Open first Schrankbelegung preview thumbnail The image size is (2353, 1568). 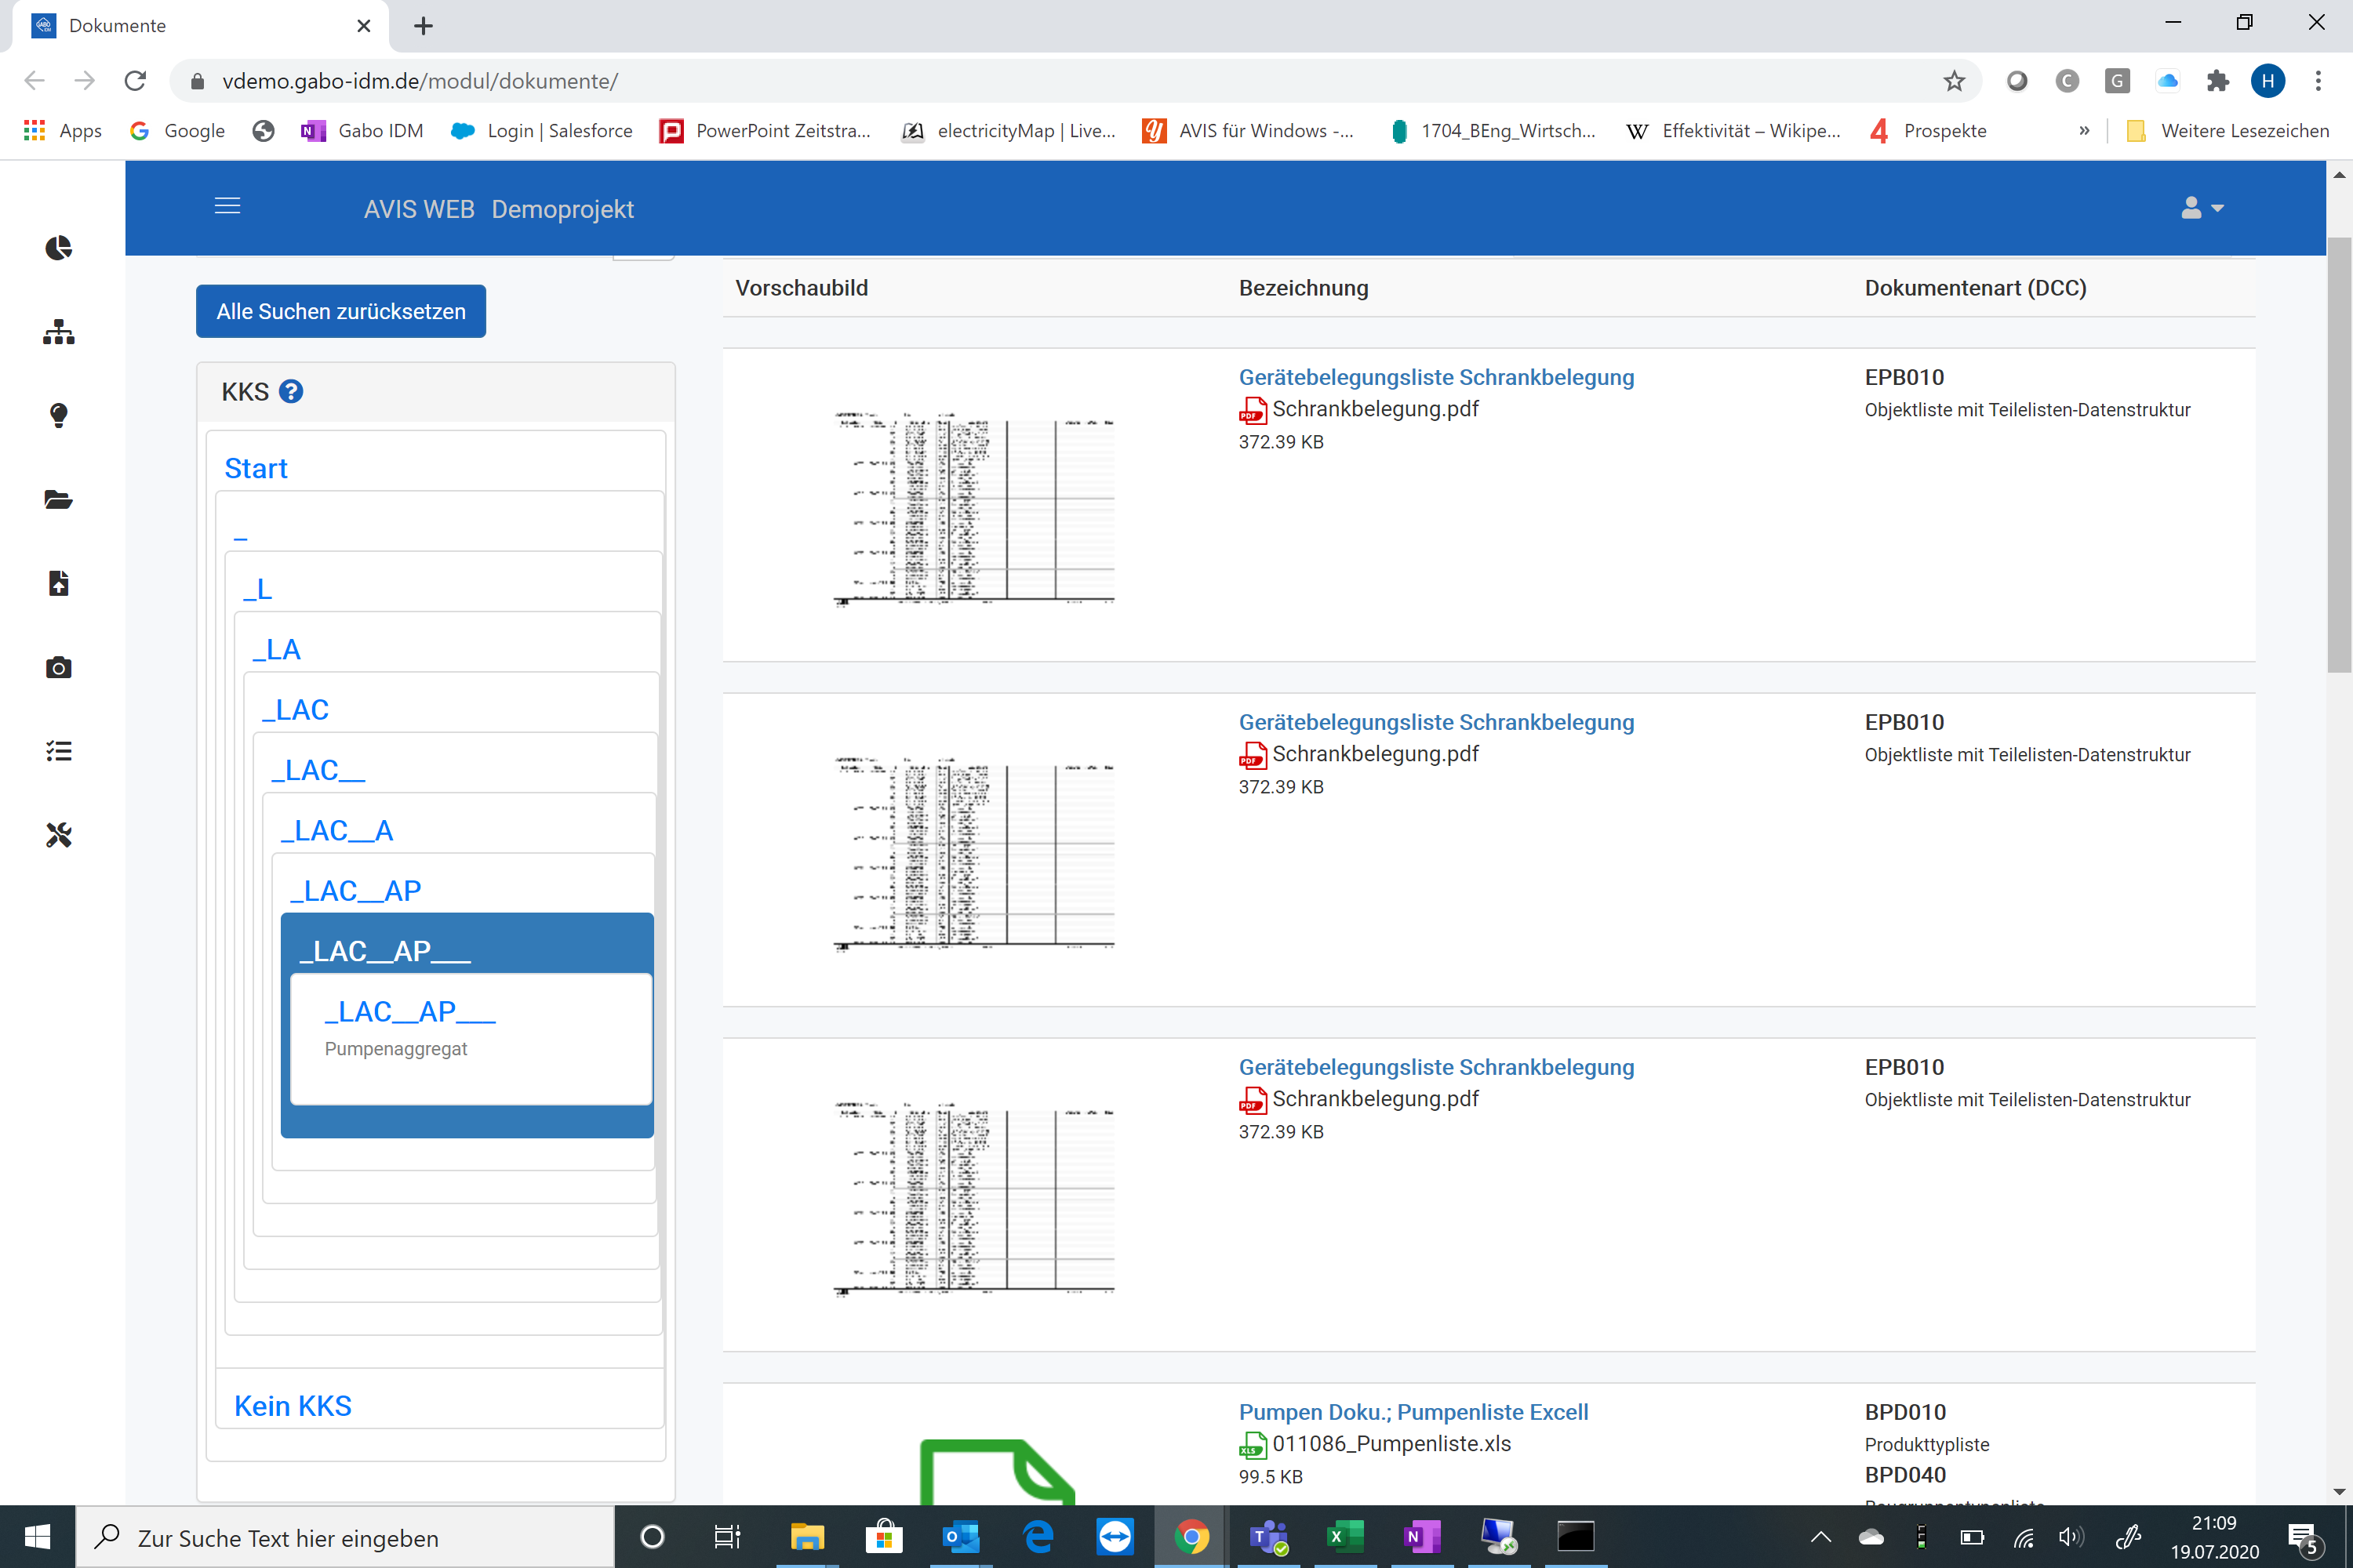(x=973, y=508)
